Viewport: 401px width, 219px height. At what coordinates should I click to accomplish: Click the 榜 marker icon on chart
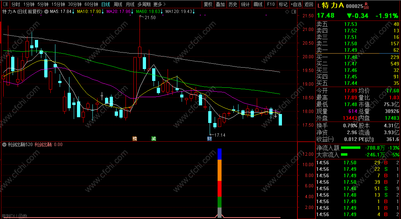pyautogui.click(x=135, y=139)
